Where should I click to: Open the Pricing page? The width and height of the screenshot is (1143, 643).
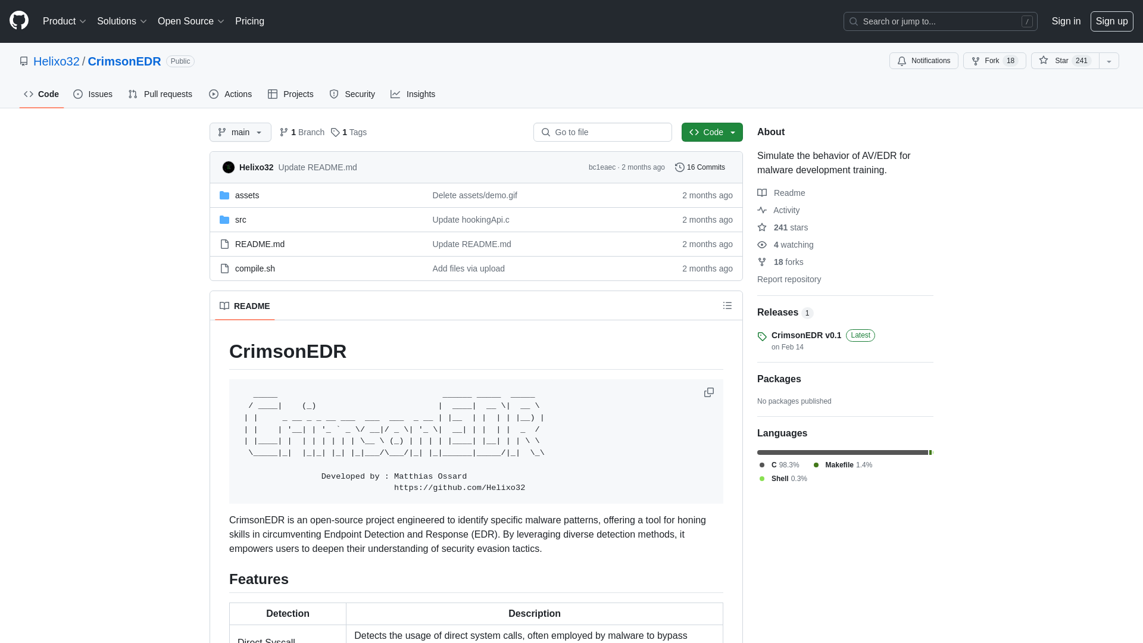click(249, 21)
